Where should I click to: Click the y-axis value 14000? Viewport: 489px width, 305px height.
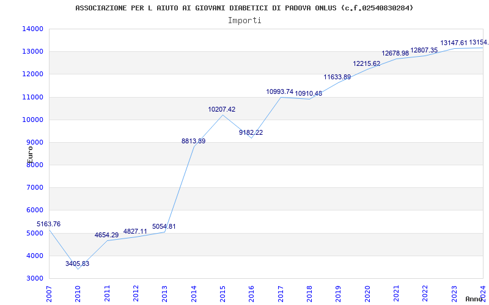tap(32, 29)
